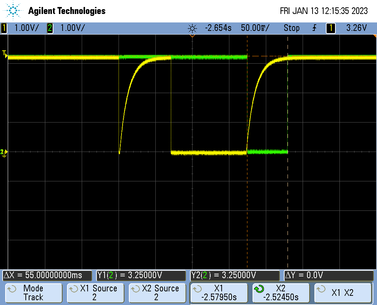Click the trigger source 1 badge beside 3.26V
377x305 pixels.
(x=331, y=28)
